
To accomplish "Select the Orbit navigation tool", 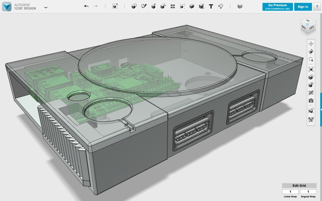I will 311,52.
